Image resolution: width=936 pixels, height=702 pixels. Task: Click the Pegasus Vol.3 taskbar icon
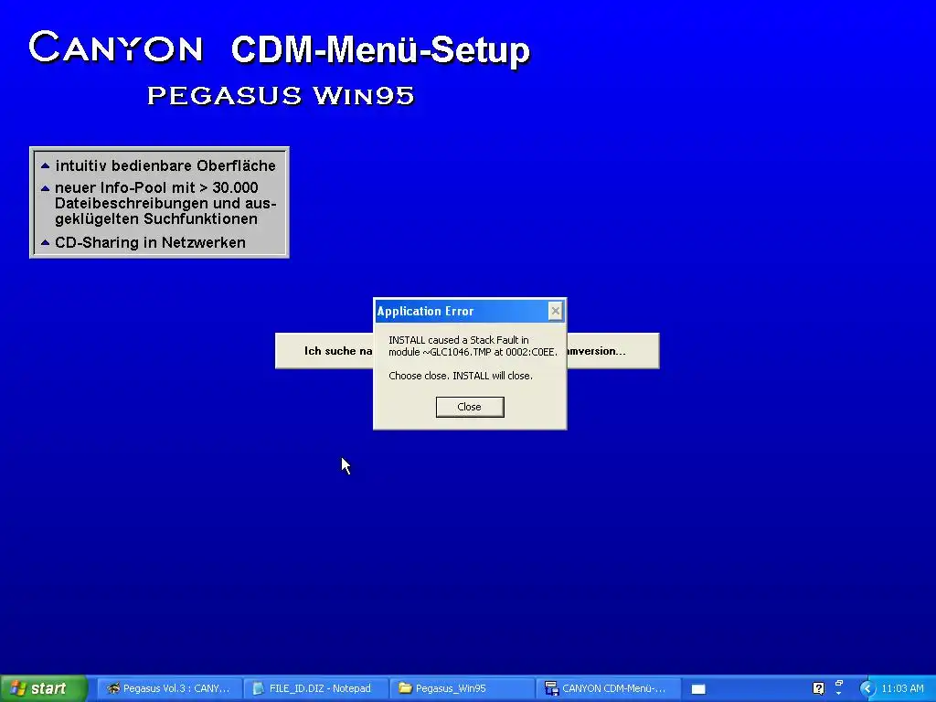112,688
